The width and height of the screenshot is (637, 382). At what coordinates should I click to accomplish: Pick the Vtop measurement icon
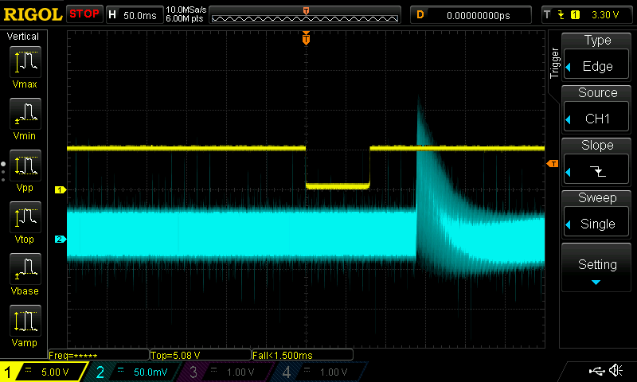(28, 222)
